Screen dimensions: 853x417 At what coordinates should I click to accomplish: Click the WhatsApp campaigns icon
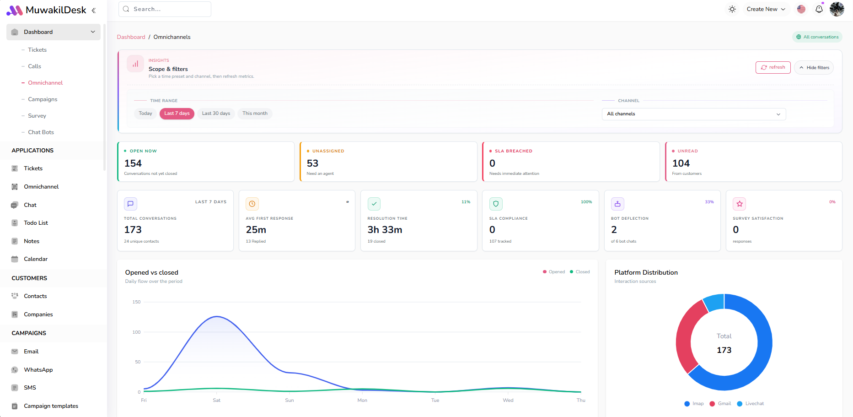coord(15,370)
